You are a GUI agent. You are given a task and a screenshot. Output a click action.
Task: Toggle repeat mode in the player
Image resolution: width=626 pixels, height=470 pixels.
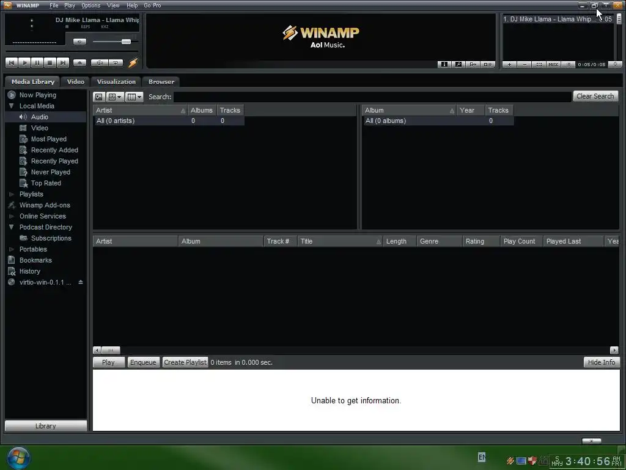tap(116, 63)
